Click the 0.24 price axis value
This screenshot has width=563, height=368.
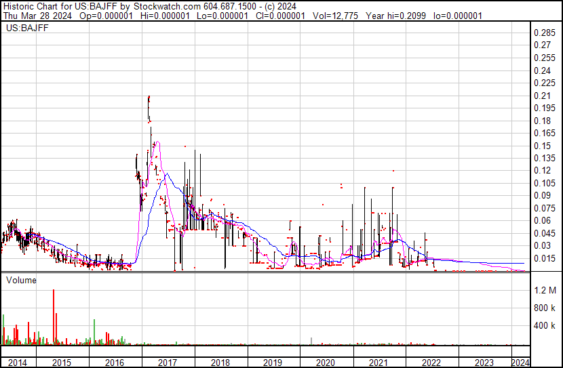[x=542, y=70]
